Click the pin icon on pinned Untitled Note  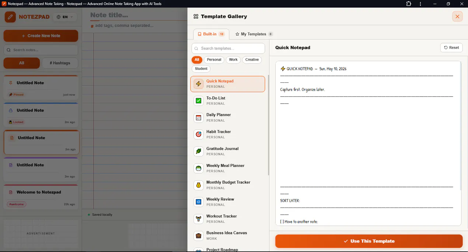(x=11, y=83)
